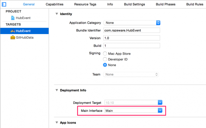Click the Bundle Identifier text field

131,30
